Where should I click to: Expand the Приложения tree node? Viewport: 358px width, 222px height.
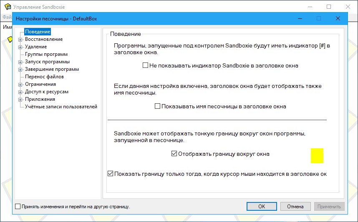20,100
